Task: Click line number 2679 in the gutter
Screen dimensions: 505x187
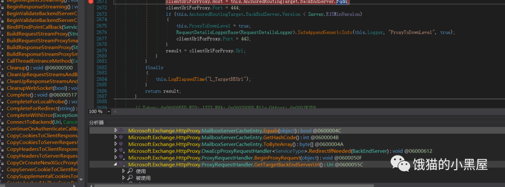Action: (101, 50)
